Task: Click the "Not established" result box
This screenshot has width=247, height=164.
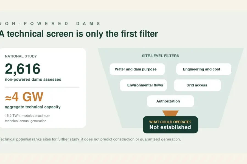Action: pyautogui.click(x=170, y=125)
